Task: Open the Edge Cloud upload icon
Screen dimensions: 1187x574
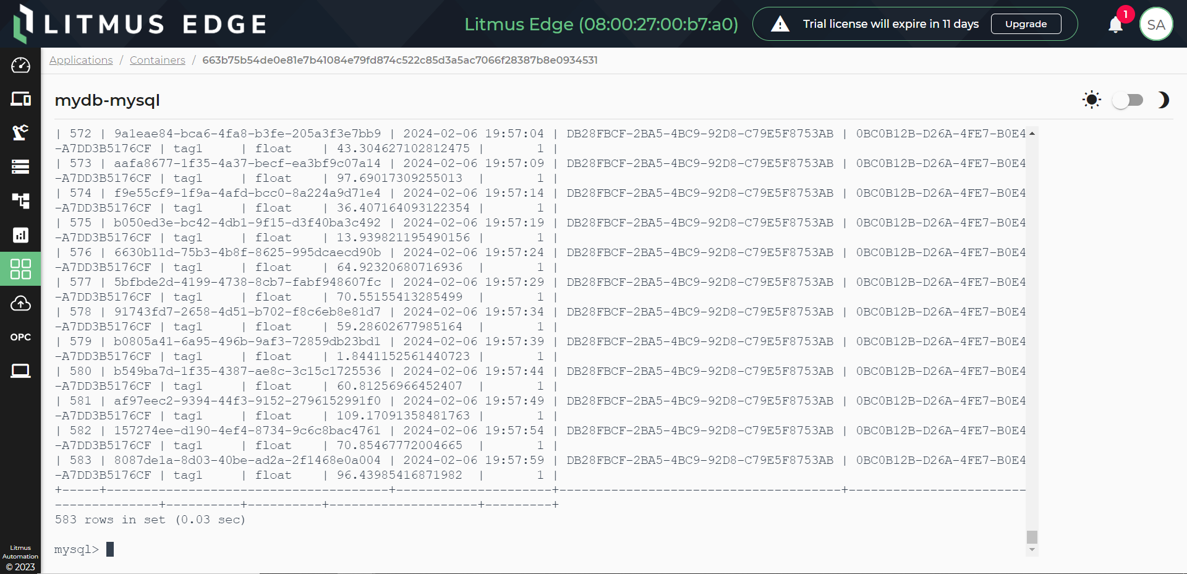Action: coord(20,303)
